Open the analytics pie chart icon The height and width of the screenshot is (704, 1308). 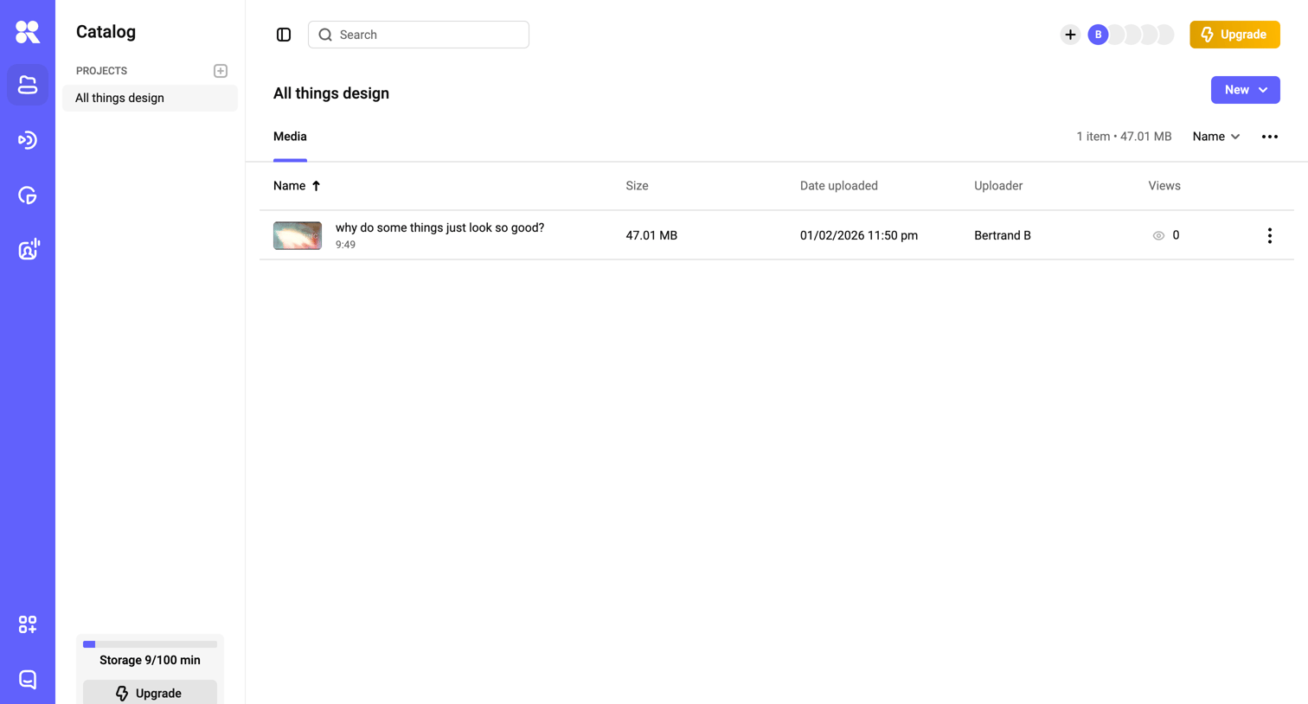click(28, 195)
